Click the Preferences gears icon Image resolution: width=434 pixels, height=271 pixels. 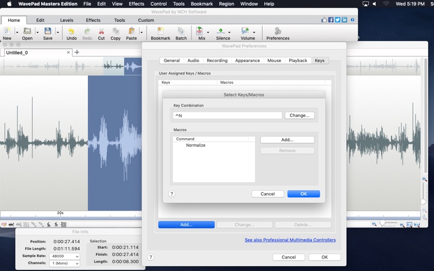click(278, 32)
